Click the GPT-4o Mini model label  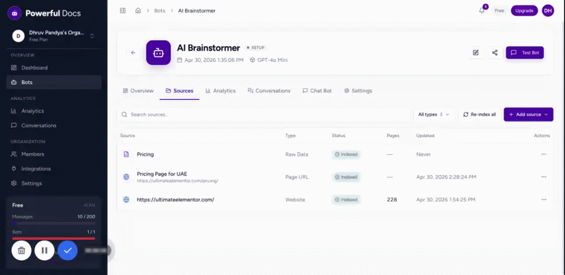[269, 60]
